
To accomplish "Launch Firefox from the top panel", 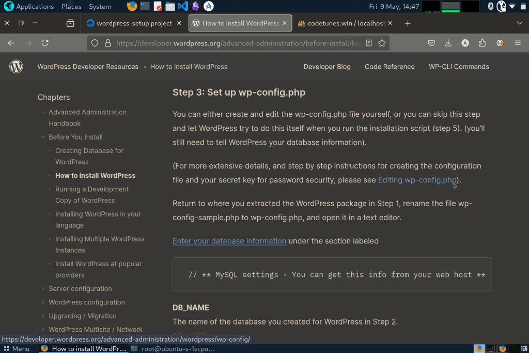I will click(x=132, y=6).
